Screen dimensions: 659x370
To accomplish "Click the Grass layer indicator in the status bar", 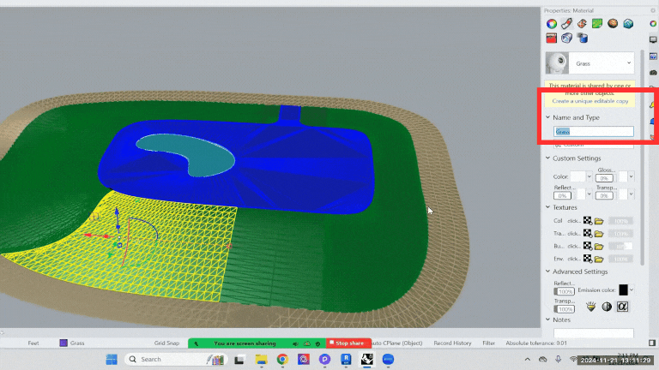I will (72, 343).
